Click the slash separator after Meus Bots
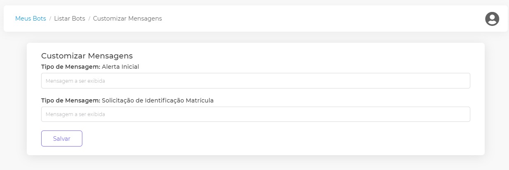This screenshot has width=509, height=170. pyautogui.click(x=50, y=19)
